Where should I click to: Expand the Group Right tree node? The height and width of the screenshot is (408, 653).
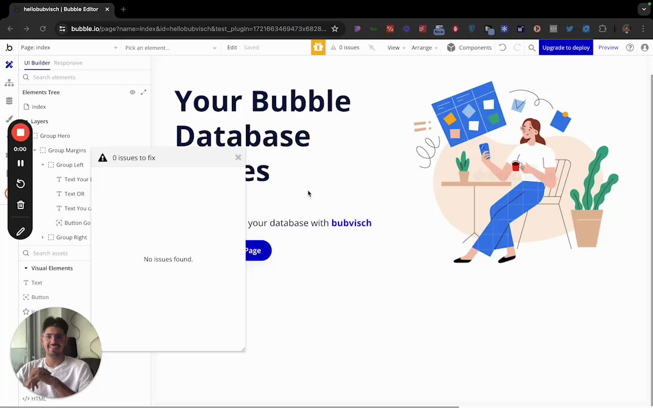tap(43, 237)
